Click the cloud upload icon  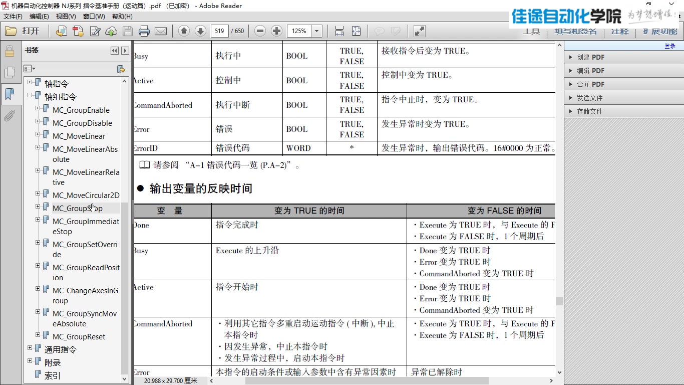point(111,31)
